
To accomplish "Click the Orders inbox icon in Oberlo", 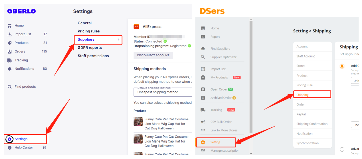I will [x=10, y=51].
